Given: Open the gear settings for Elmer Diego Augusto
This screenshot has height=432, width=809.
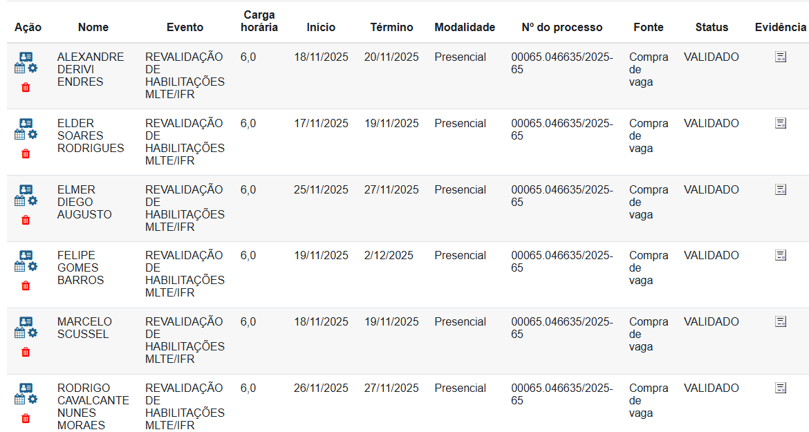Looking at the screenshot, I should click(32, 201).
